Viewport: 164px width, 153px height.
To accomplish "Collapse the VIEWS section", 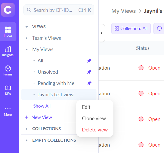I will [x=27, y=27].
